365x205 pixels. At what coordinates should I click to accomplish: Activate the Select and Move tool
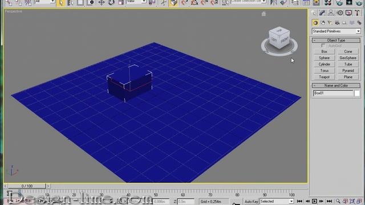102,2
